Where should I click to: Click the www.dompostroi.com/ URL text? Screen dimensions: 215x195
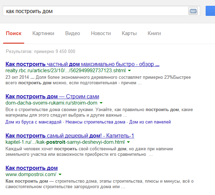31,174
